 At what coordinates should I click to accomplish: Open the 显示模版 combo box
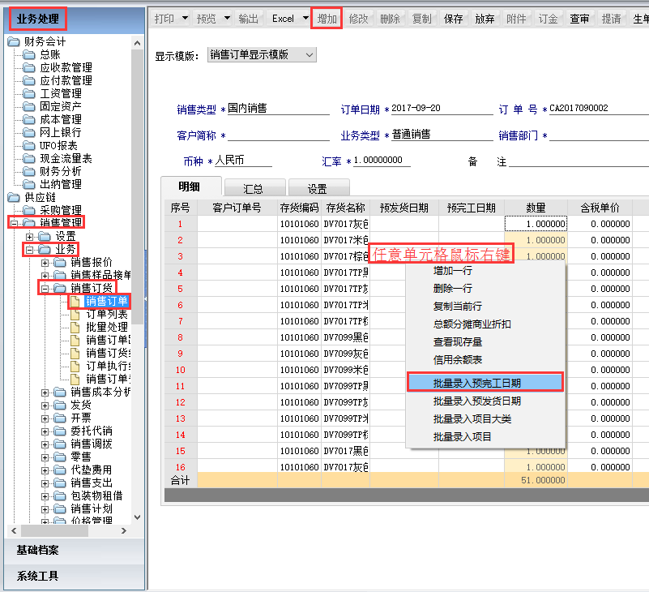click(x=262, y=55)
